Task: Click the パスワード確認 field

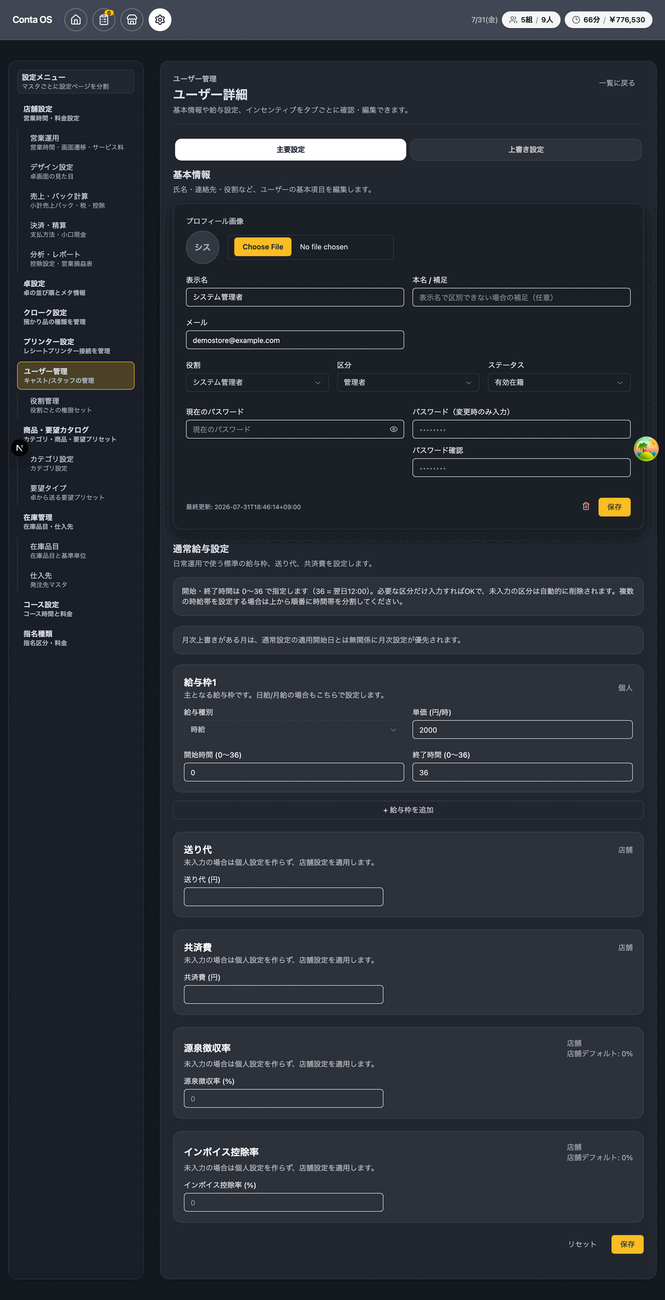Action: (522, 468)
